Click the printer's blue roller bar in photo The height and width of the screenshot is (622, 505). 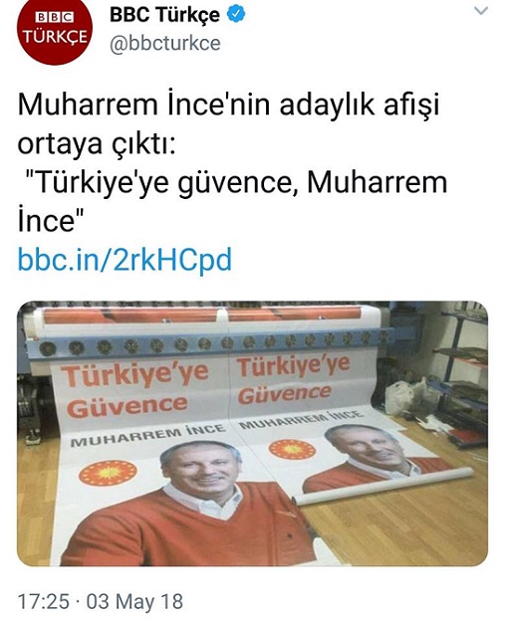(x=206, y=344)
